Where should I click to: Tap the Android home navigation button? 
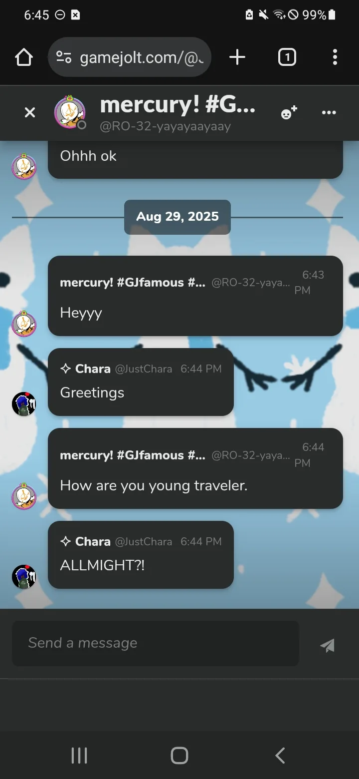(179, 756)
